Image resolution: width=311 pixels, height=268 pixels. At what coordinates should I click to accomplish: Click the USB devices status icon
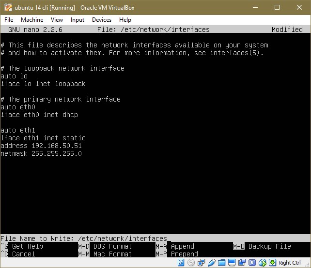click(211, 263)
